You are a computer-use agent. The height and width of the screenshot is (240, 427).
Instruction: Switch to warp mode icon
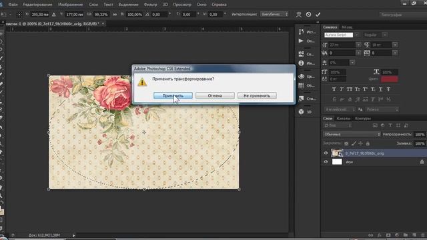click(299, 15)
